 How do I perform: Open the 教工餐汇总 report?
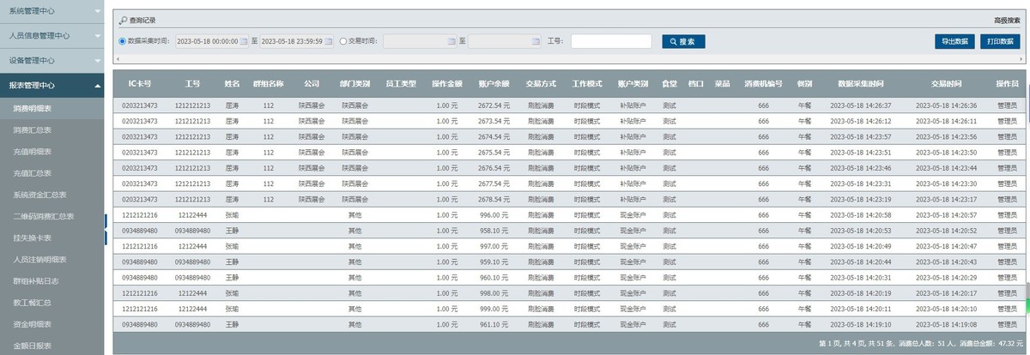(51, 302)
